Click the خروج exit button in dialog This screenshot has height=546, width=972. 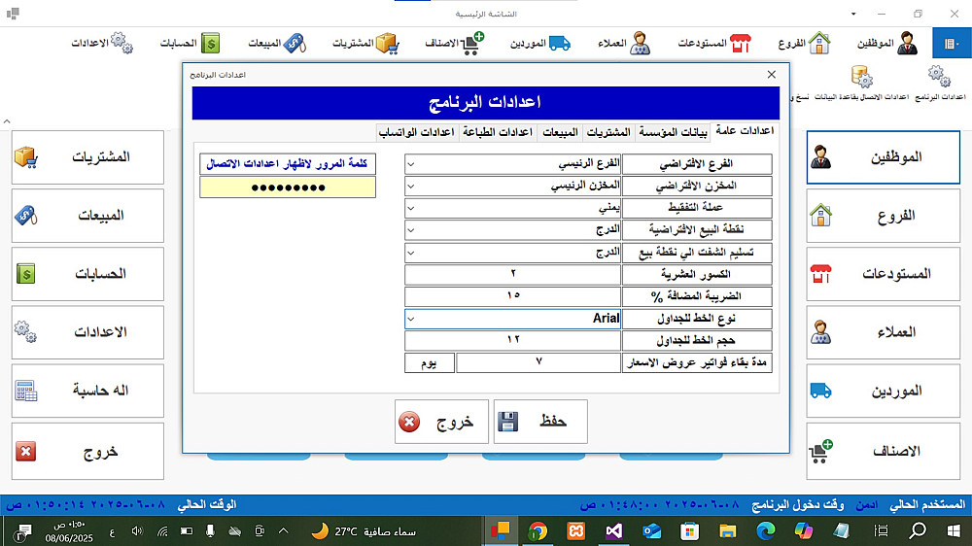[x=441, y=422]
